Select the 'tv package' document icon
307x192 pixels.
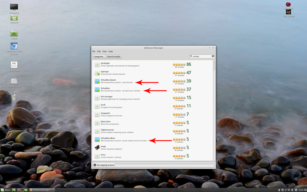click(14, 65)
